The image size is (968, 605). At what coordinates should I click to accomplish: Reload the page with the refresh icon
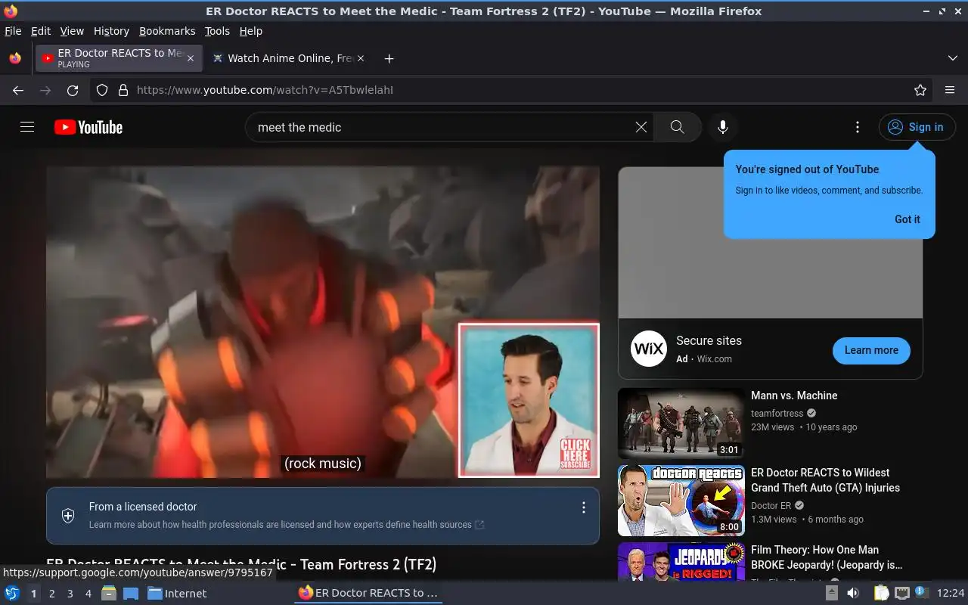(x=73, y=90)
